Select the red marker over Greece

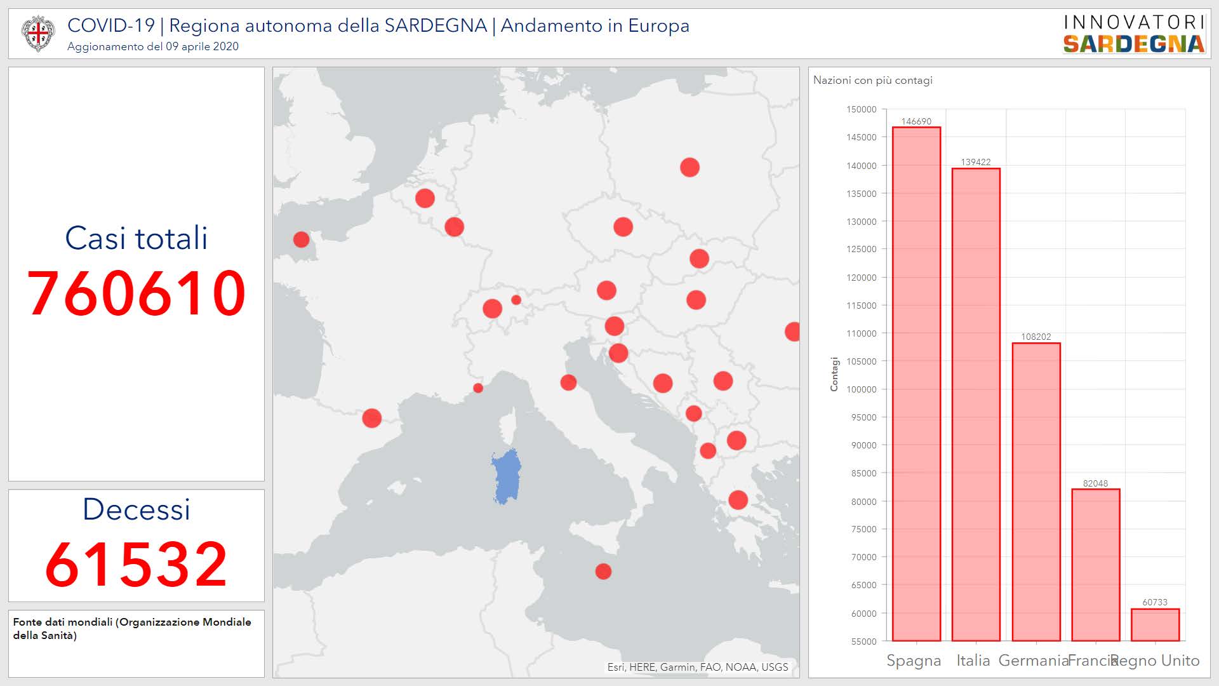pos(738,500)
